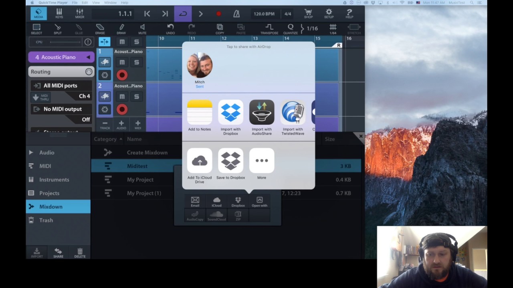This screenshot has width=513, height=288.
Task: Open the Media panel button
Action: coord(38,14)
